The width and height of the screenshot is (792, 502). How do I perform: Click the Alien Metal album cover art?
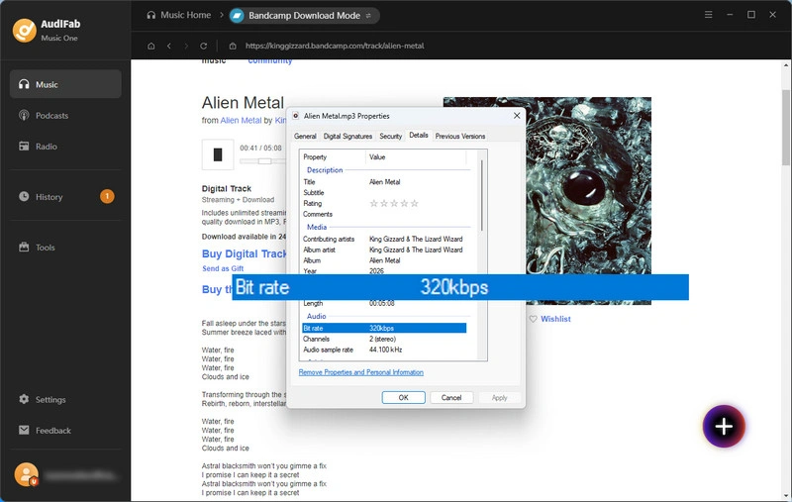pyautogui.click(x=547, y=200)
